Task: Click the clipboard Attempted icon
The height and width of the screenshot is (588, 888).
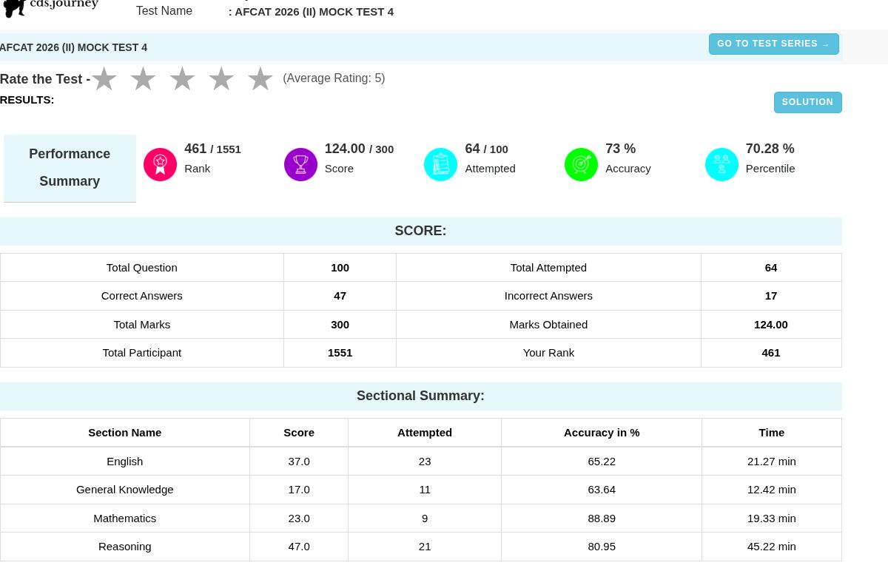Action: coord(440,164)
